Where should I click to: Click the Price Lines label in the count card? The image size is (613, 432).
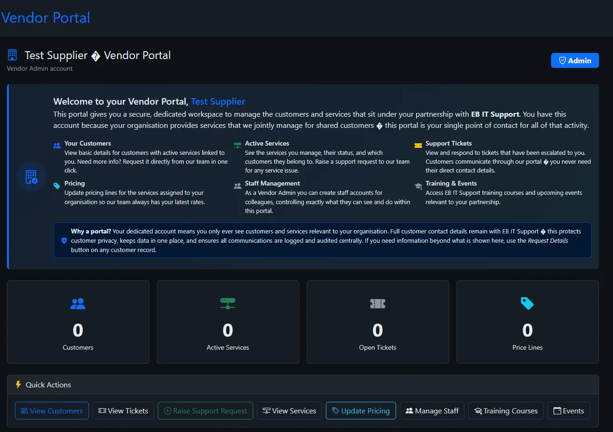[x=527, y=347]
